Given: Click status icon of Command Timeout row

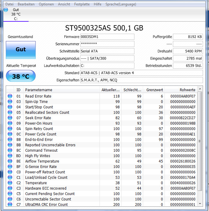Looking at the screenshot, I should 10,150.
